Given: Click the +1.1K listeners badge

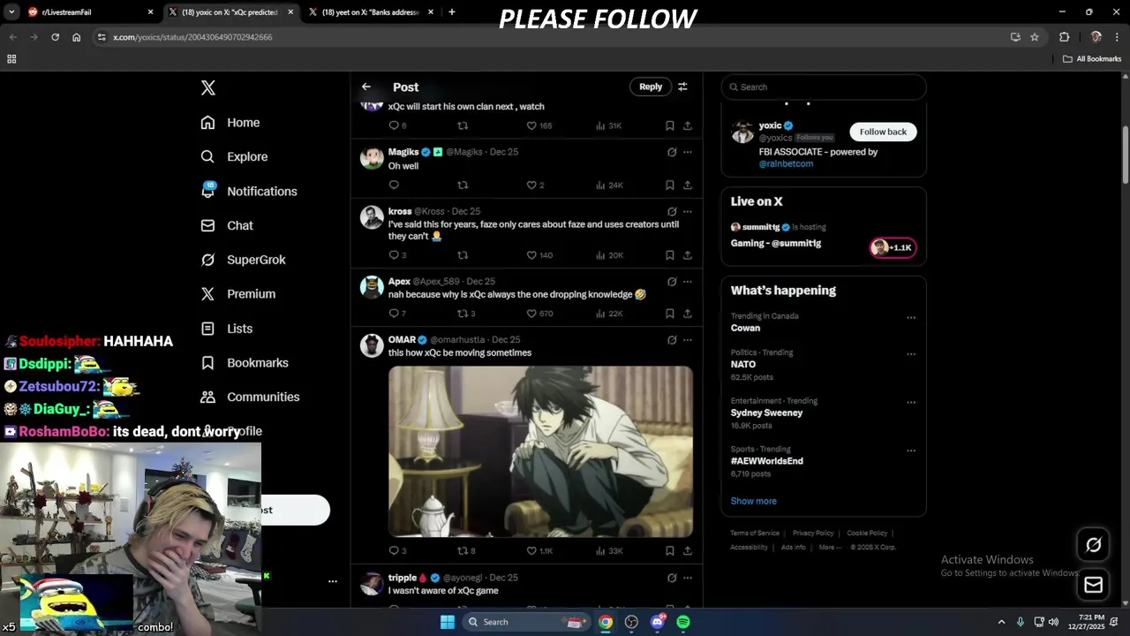Looking at the screenshot, I should pos(893,247).
